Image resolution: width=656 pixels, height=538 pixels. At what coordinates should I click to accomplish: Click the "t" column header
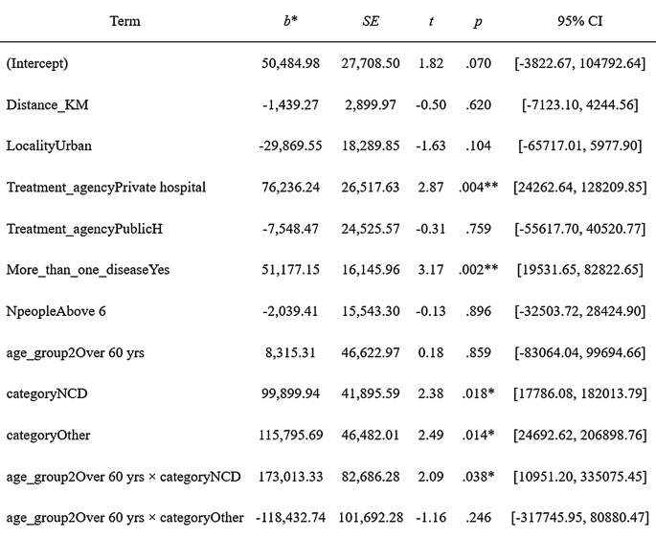431,20
